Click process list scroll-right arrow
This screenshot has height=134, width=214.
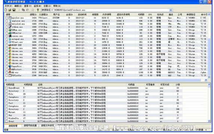206,80
